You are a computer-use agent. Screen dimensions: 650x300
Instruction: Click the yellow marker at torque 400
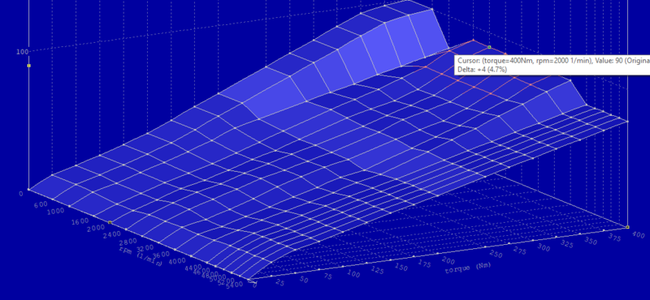[x=627, y=227]
